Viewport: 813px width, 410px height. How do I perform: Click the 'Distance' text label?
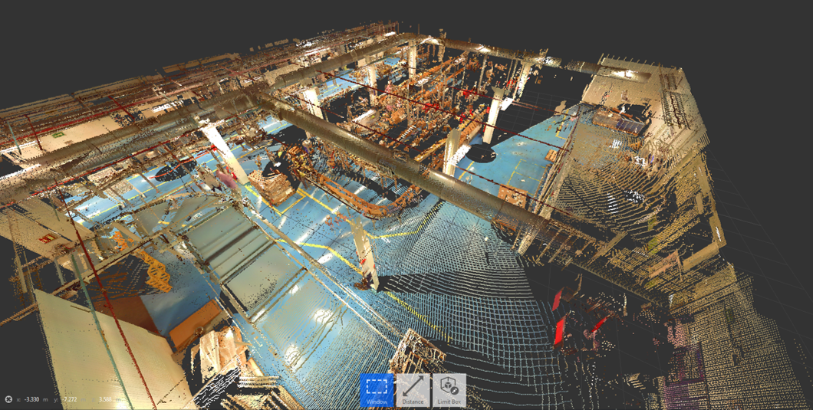(x=413, y=402)
